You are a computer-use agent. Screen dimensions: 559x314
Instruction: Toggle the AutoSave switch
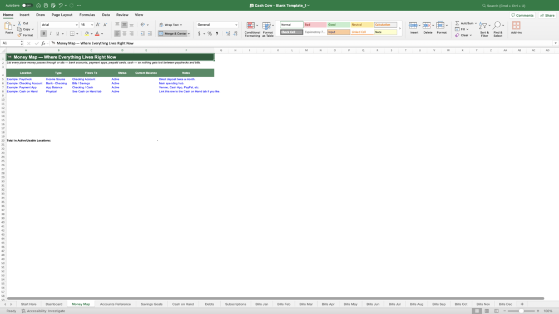27,6
